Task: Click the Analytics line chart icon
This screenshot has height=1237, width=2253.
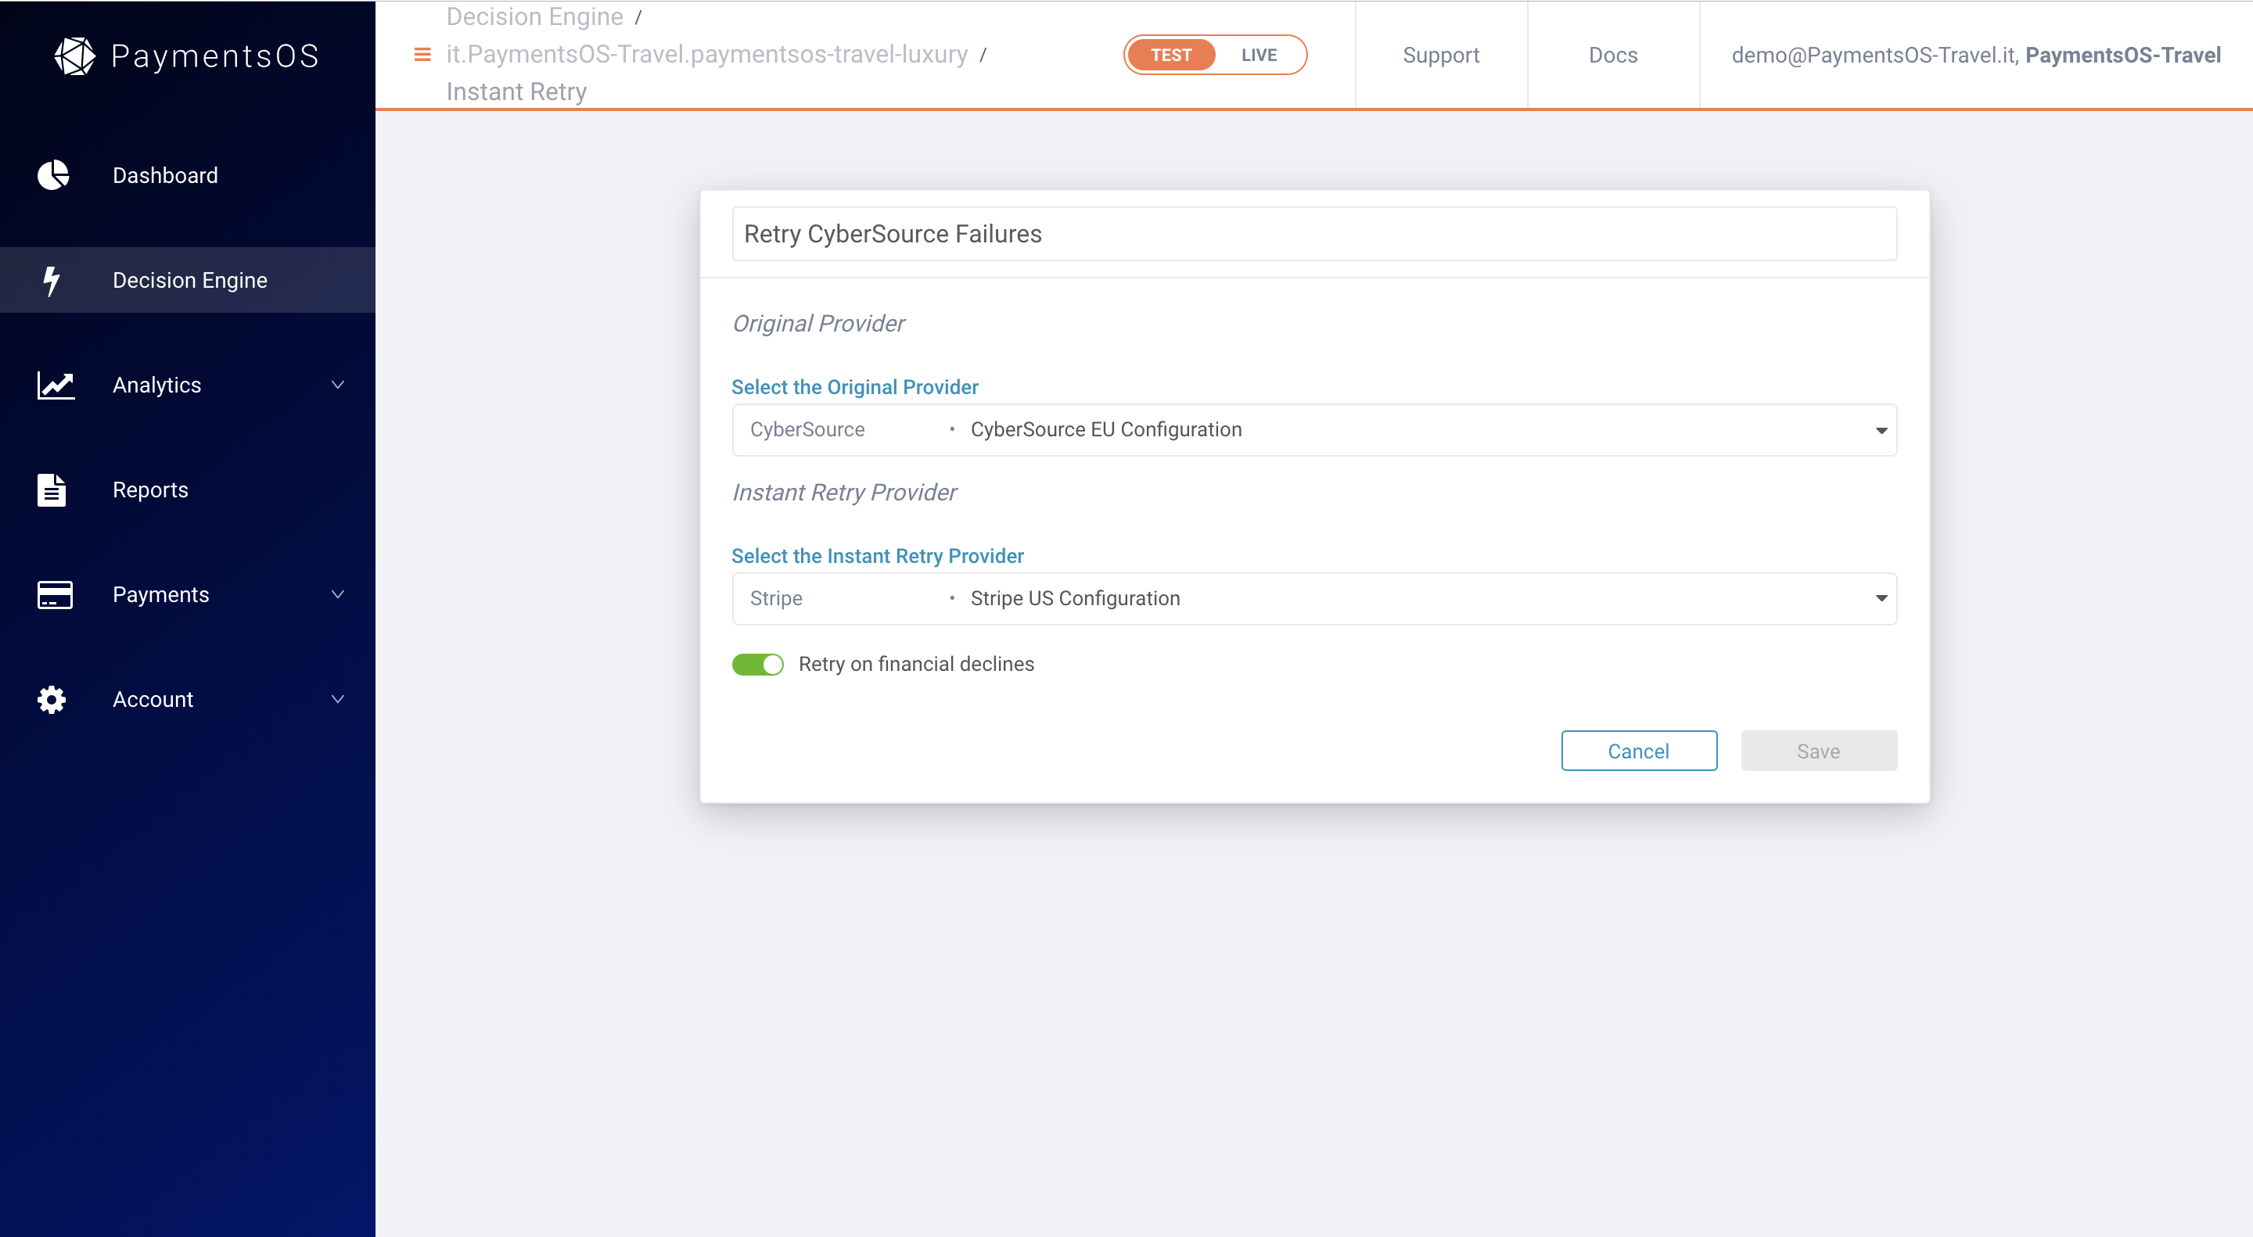Action: (56, 385)
